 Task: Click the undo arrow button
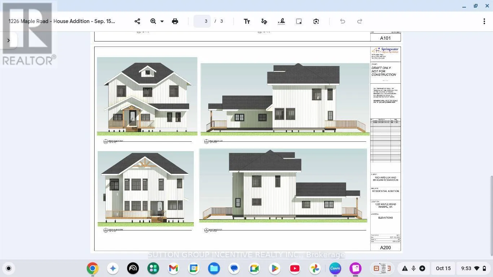click(x=343, y=21)
